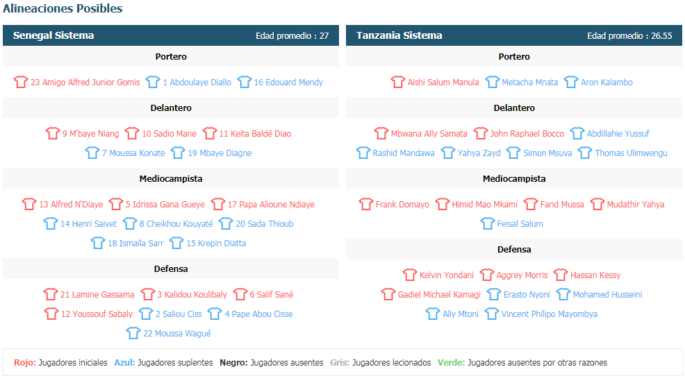Screen dimensions: 685x376
Task: Click the red jersey icon next to Kelvin Yondani
Action: pyautogui.click(x=410, y=275)
